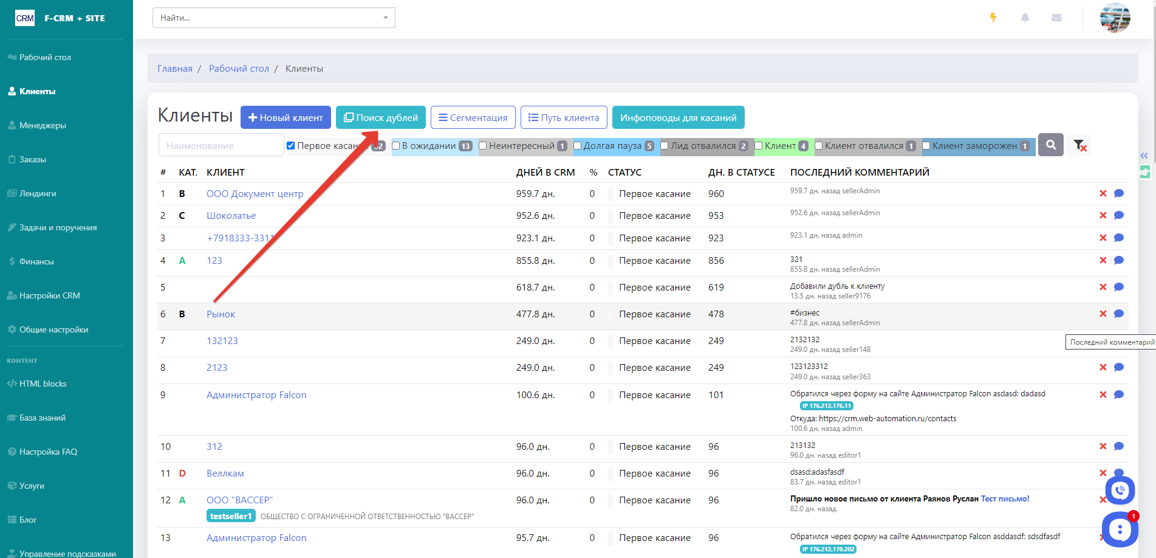
Task: Go to Менеджеры in the sidebar
Action: tap(43, 125)
